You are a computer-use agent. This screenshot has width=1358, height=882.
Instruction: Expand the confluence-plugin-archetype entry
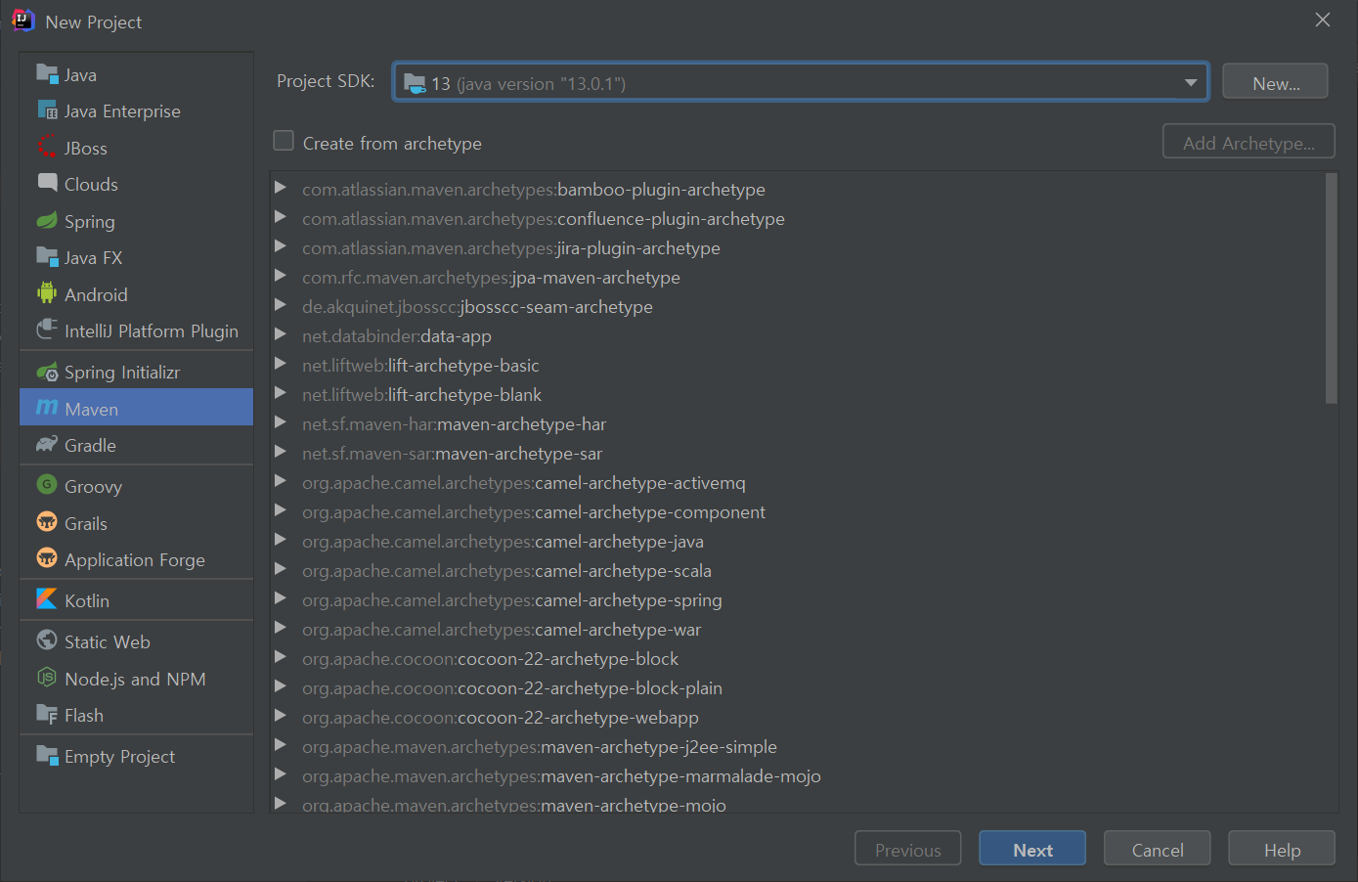click(281, 216)
